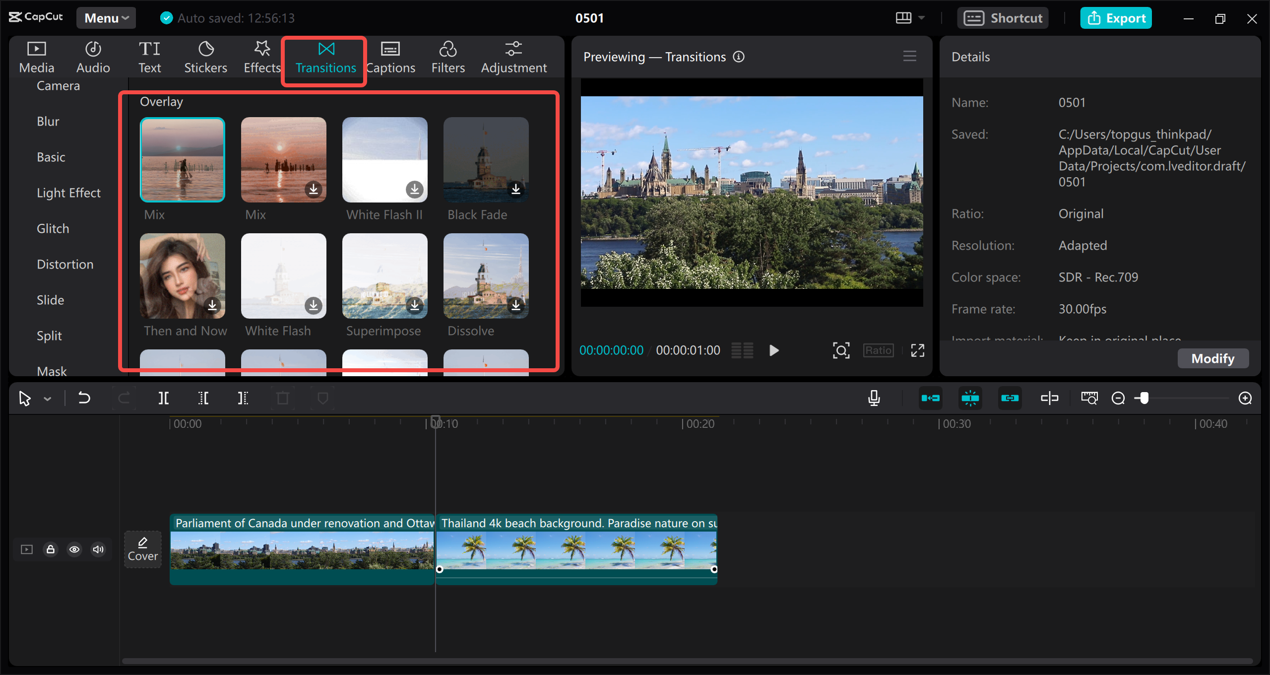The image size is (1270, 675).
Task: Click the Export button
Action: click(1116, 17)
